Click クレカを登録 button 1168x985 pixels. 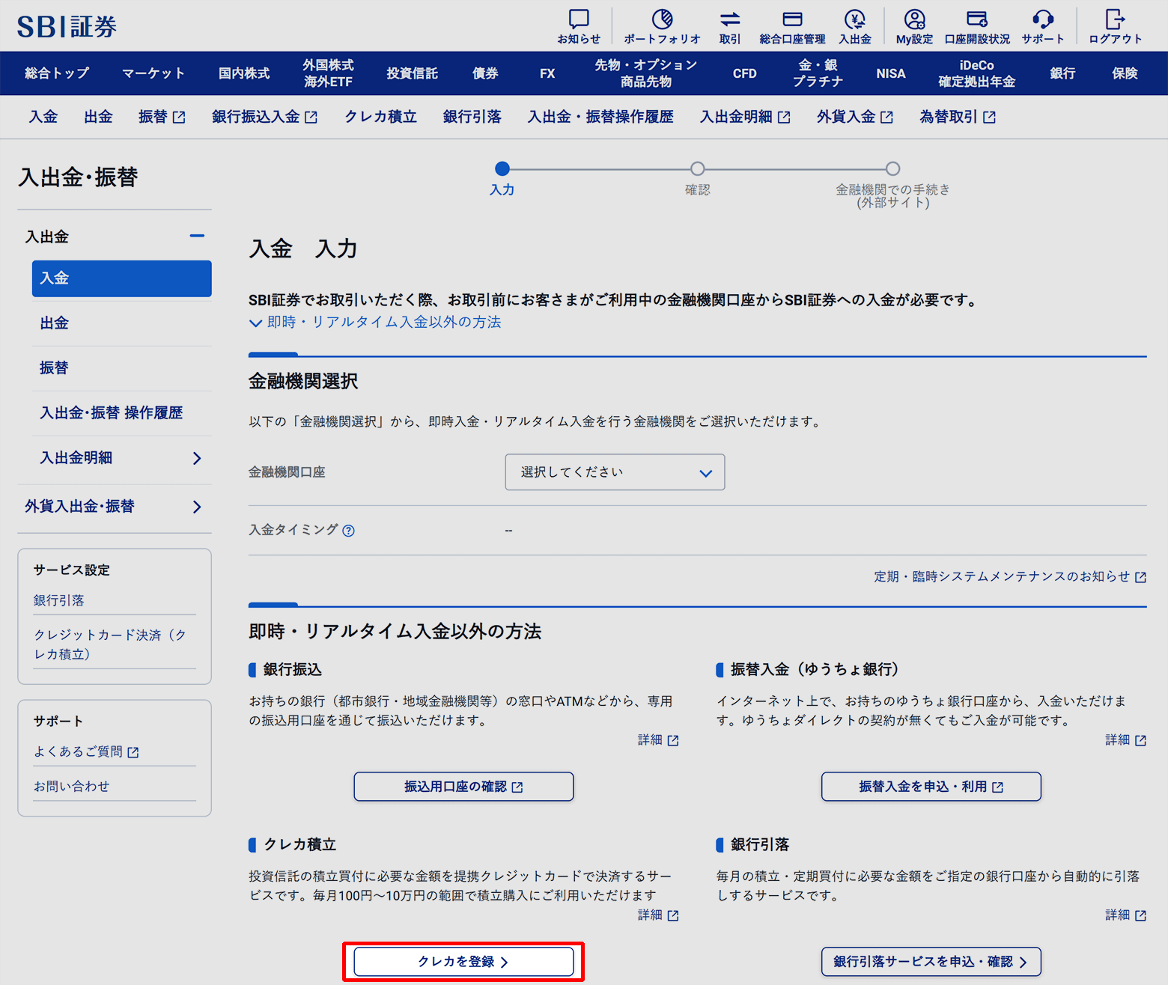pos(463,962)
